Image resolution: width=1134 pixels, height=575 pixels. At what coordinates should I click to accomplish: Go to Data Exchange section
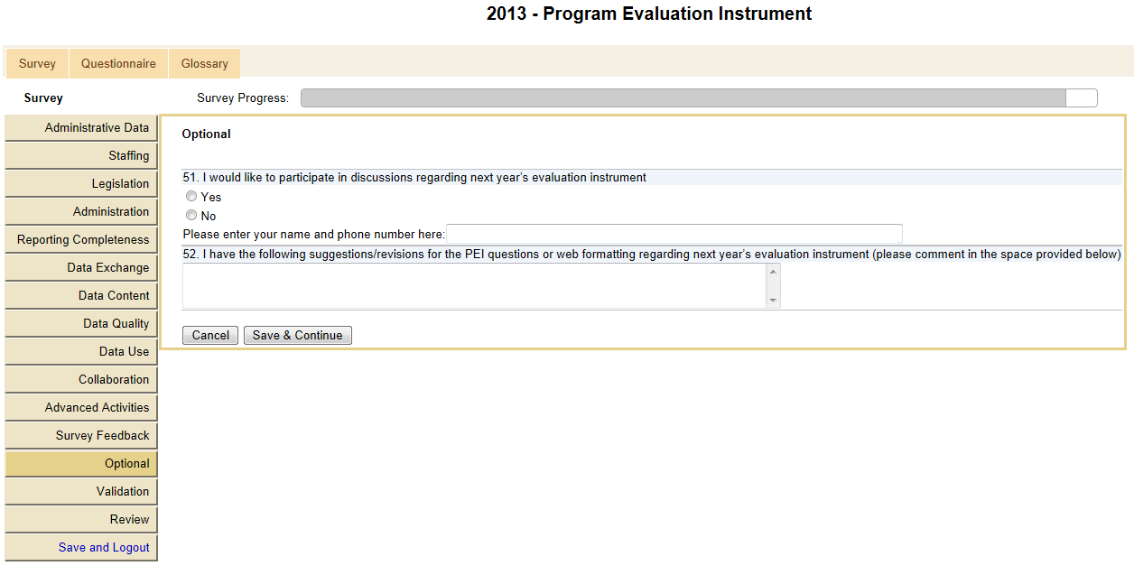(x=81, y=268)
